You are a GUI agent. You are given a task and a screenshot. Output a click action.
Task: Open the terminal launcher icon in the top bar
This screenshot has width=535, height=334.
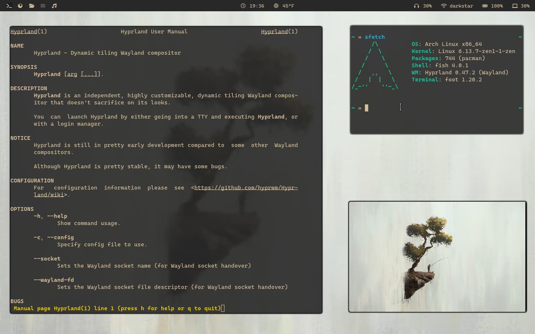(9, 6)
